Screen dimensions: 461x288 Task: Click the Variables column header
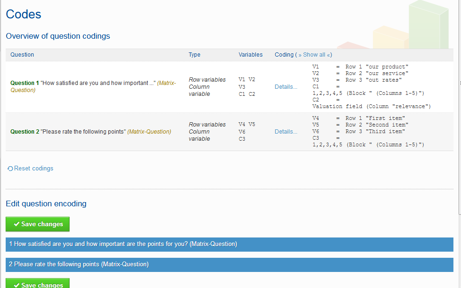pos(251,55)
